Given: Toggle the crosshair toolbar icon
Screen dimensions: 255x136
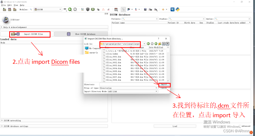Looking at the screenshot, I should click(x=163, y=10).
